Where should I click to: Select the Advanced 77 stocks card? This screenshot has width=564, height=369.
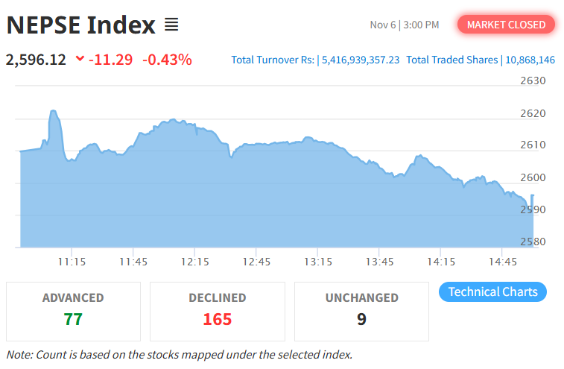(x=73, y=310)
